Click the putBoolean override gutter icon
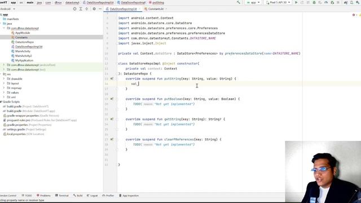 coord(112,99)
